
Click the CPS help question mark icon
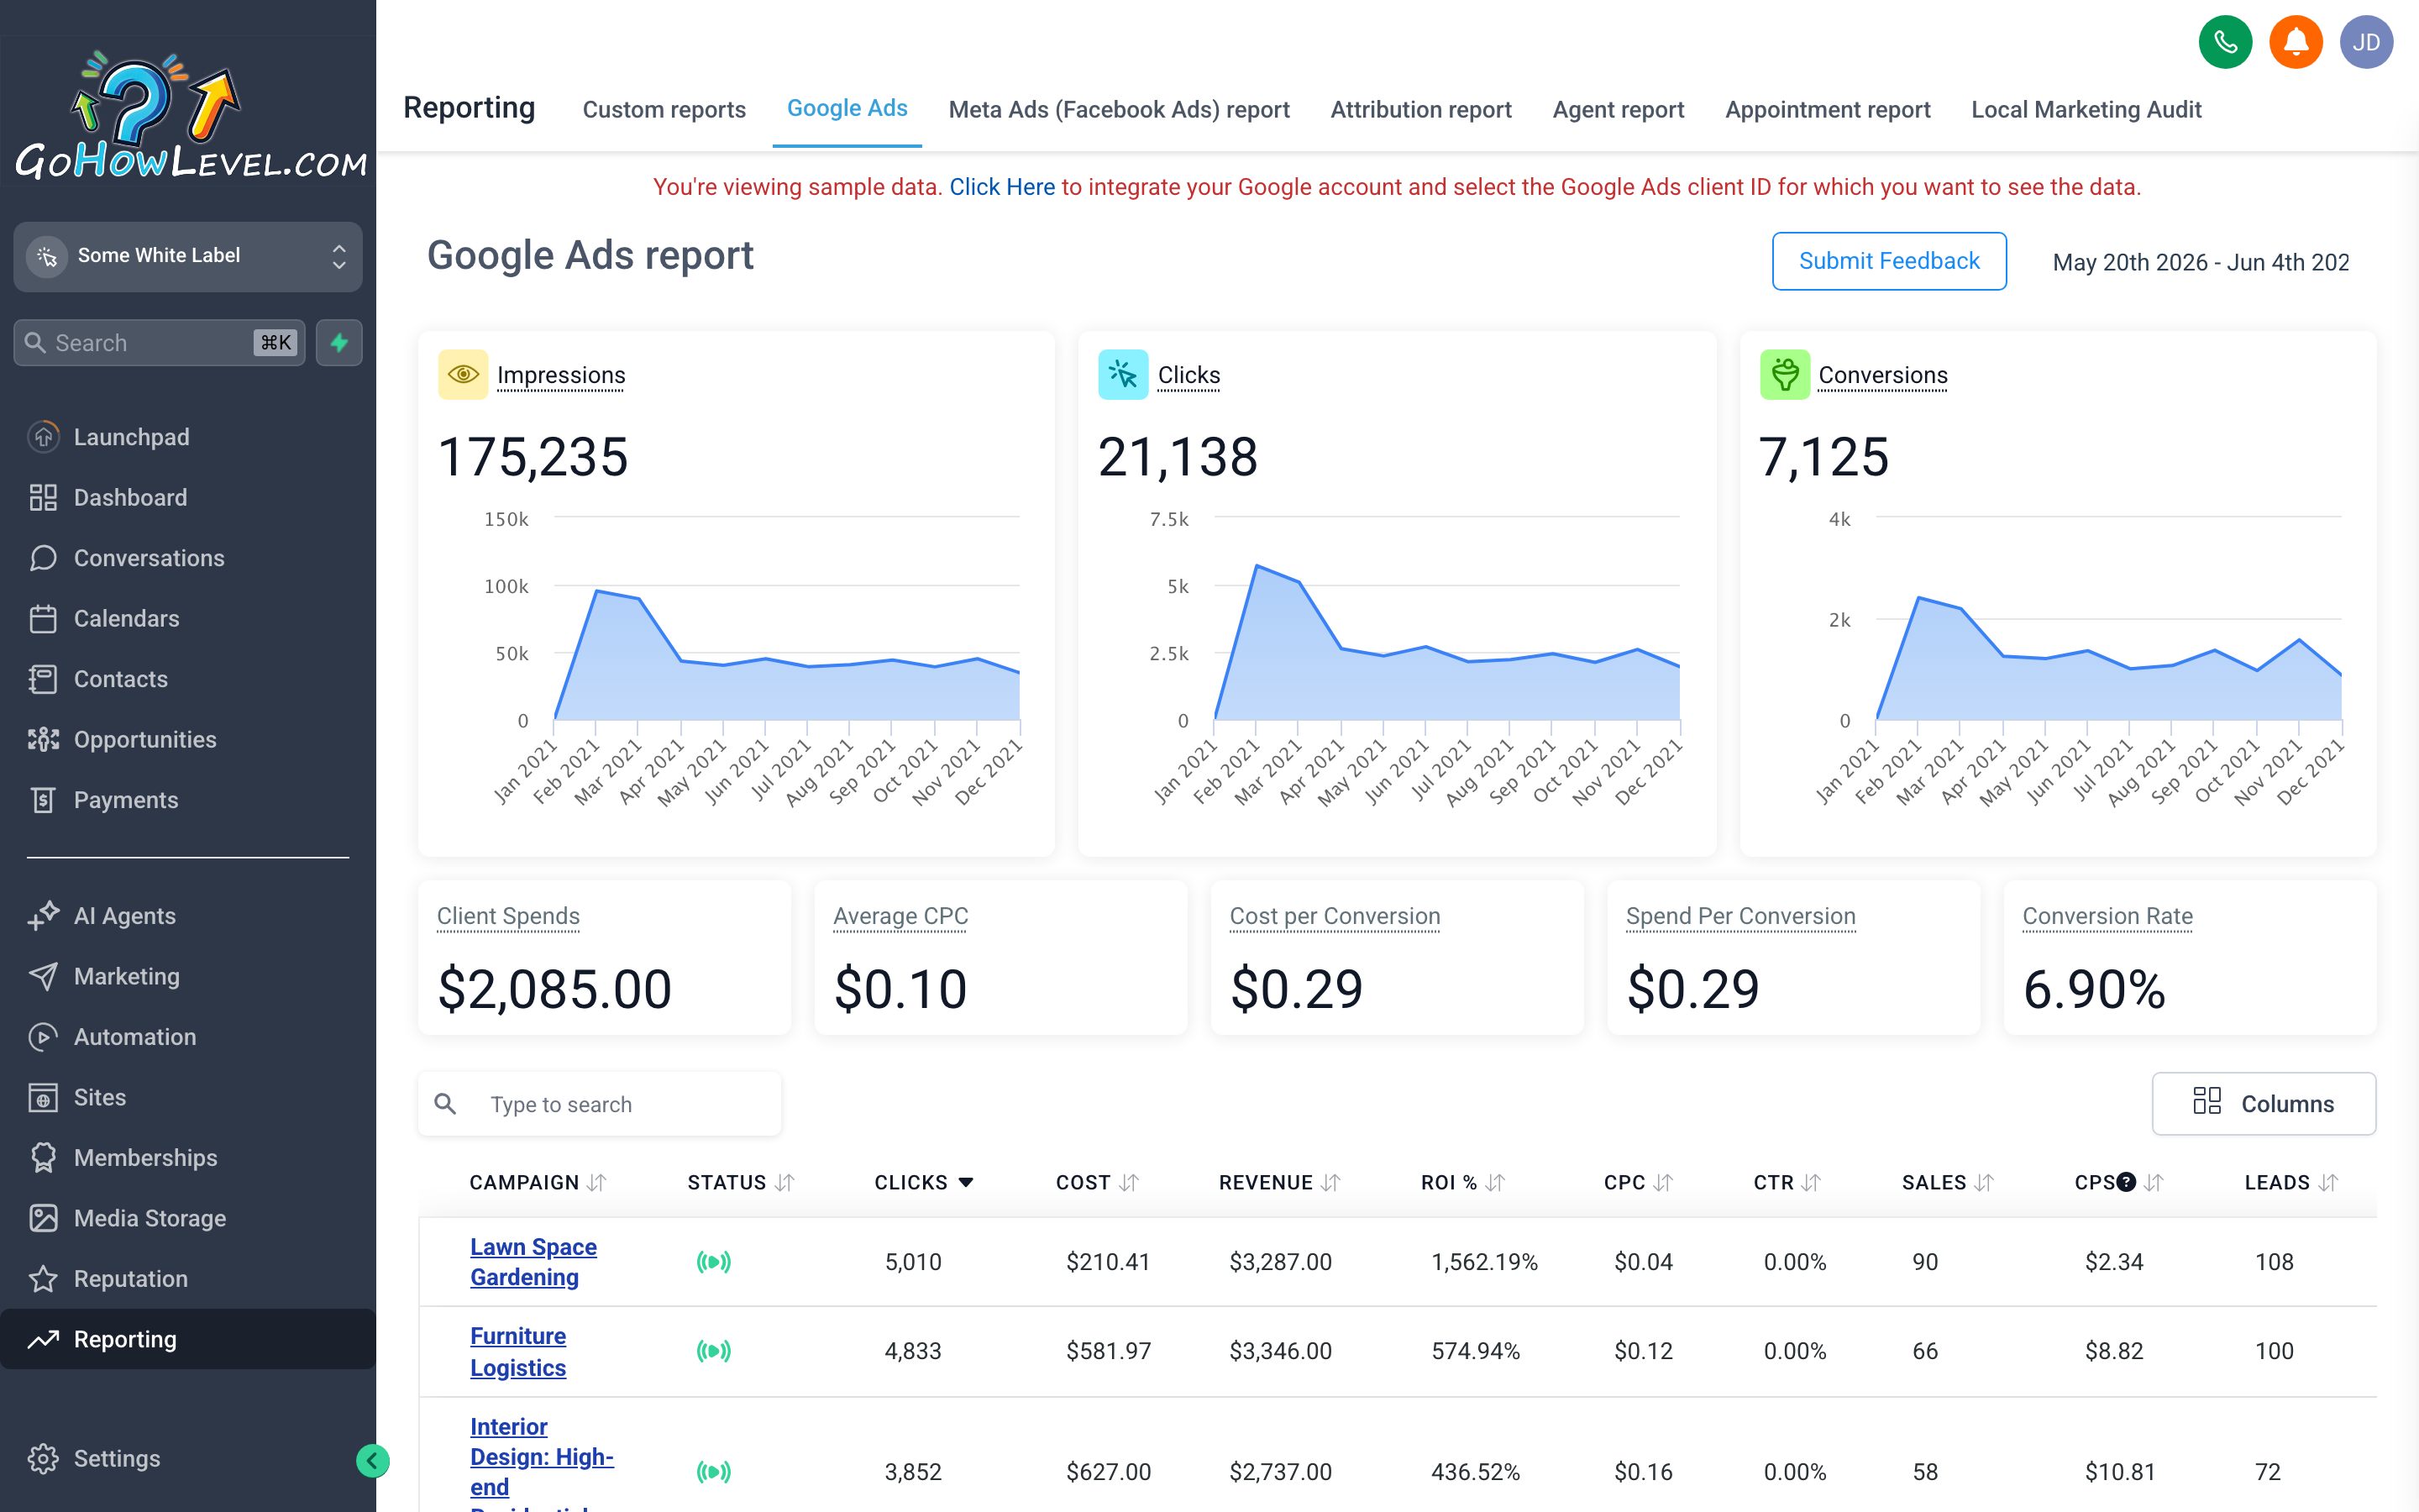[2126, 1182]
